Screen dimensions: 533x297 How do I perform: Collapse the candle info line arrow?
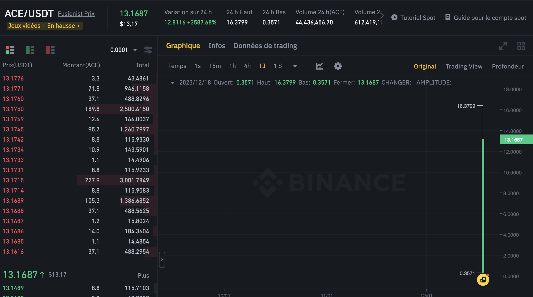click(172, 83)
